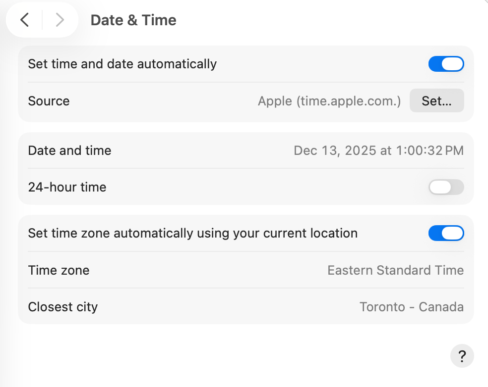Toggle Set time and date automatically switch
This screenshot has width=488, height=387.
click(446, 64)
